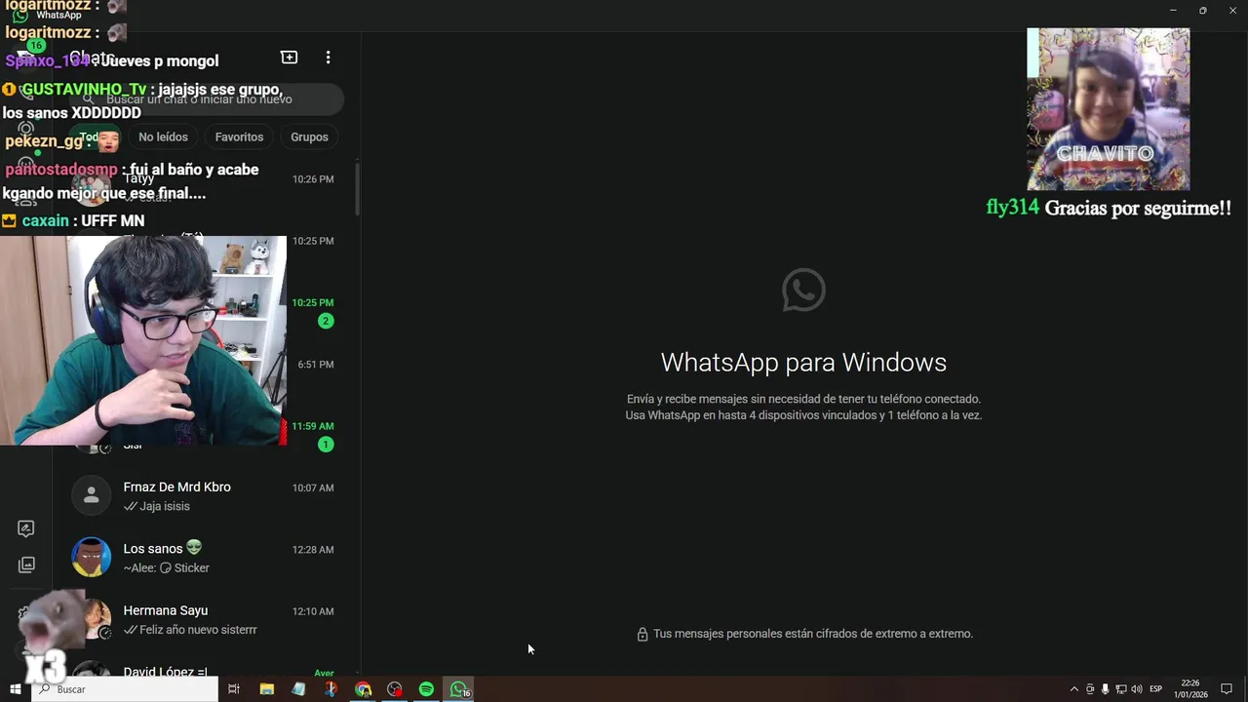The width and height of the screenshot is (1248, 702).
Task: Open the volume tray icon
Action: point(1136,689)
